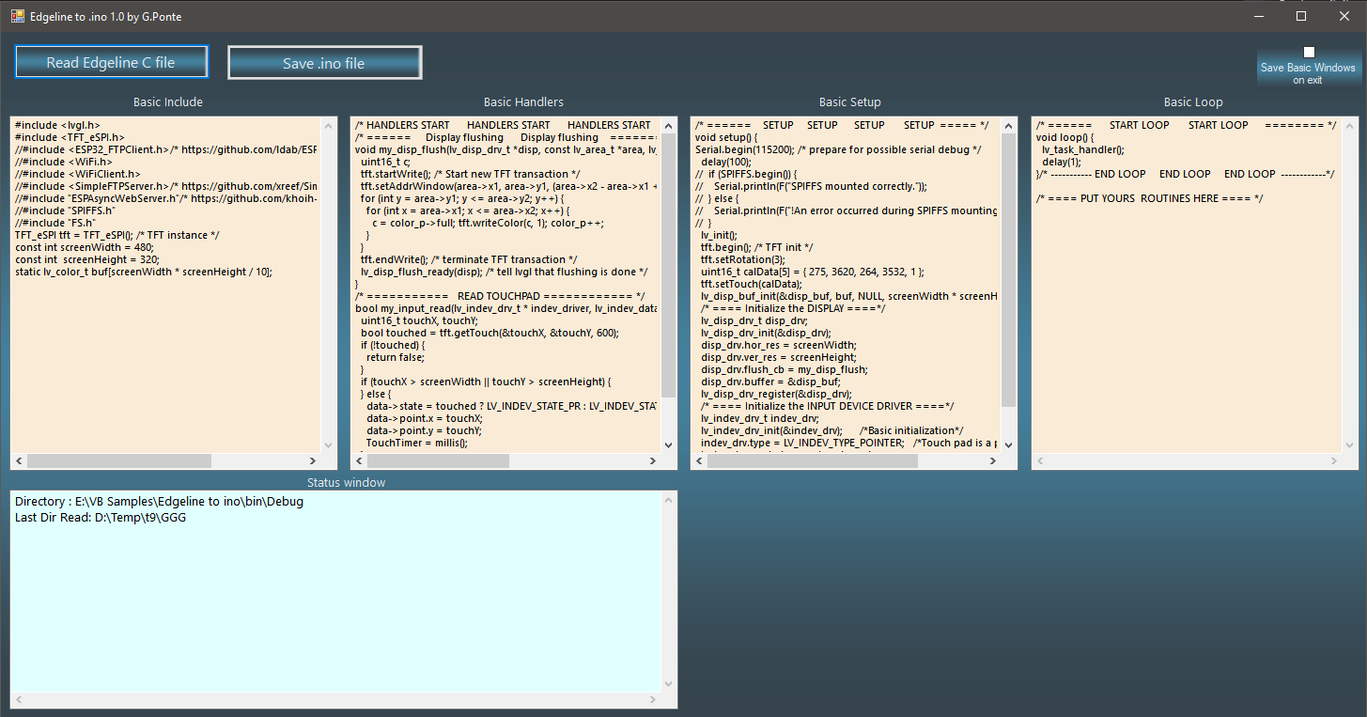Click scroll-left arrow of Basic Setup pane

pos(698,461)
